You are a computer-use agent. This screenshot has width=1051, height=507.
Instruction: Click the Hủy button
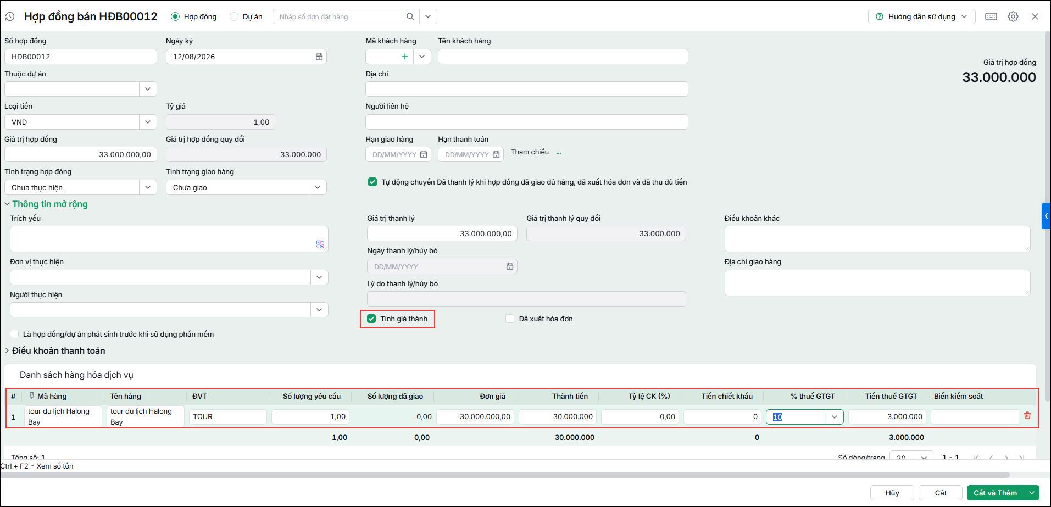click(892, 493)
